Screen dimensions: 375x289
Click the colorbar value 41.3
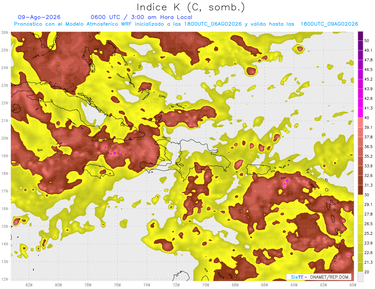[x=368, y=108]
